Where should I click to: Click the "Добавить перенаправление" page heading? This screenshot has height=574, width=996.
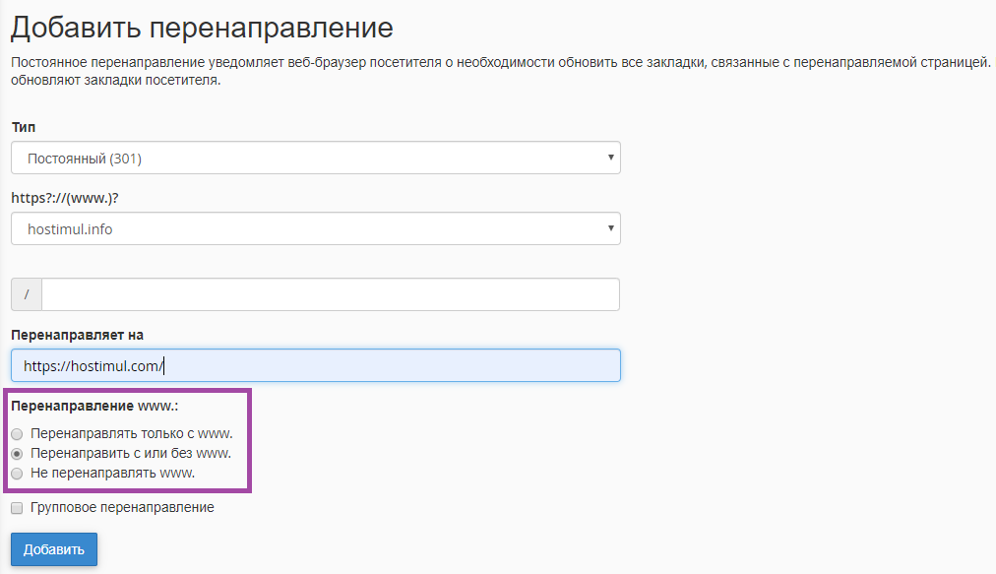pyautogui.click(x=202, y=28)
